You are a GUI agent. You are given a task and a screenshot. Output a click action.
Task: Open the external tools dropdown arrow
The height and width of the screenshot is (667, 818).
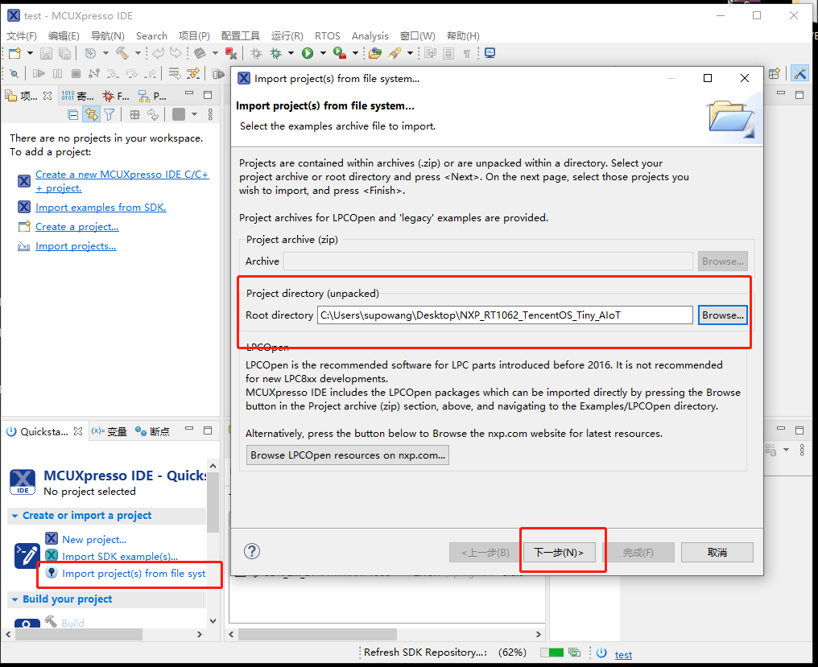355,53
